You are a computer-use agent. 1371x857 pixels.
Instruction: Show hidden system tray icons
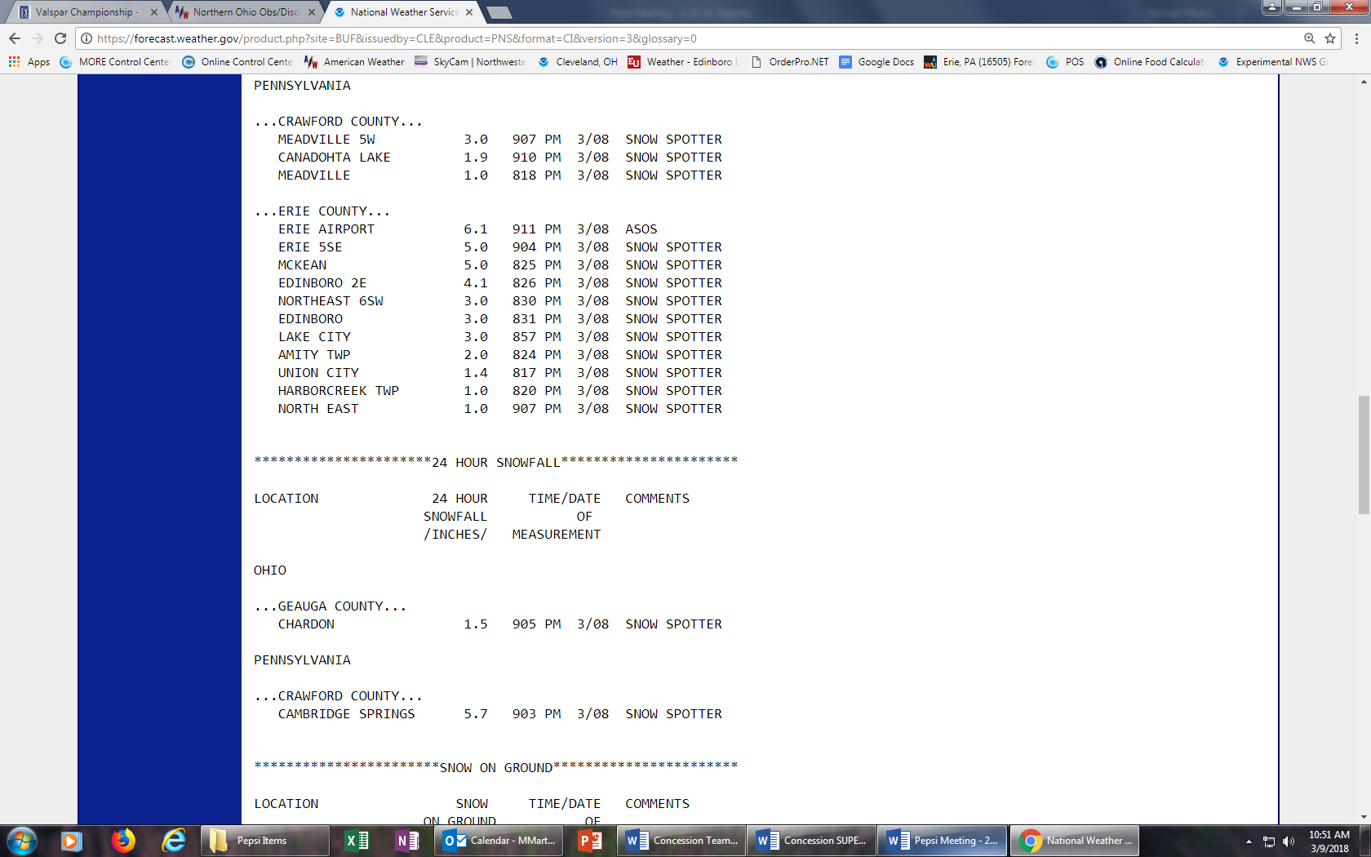point(1249,841)
